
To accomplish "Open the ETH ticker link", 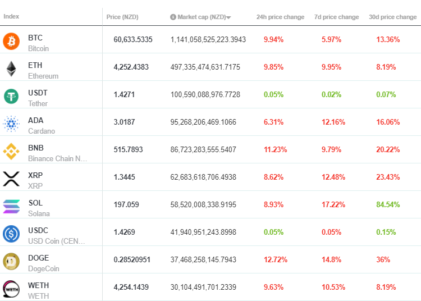I will click(35, 65).
